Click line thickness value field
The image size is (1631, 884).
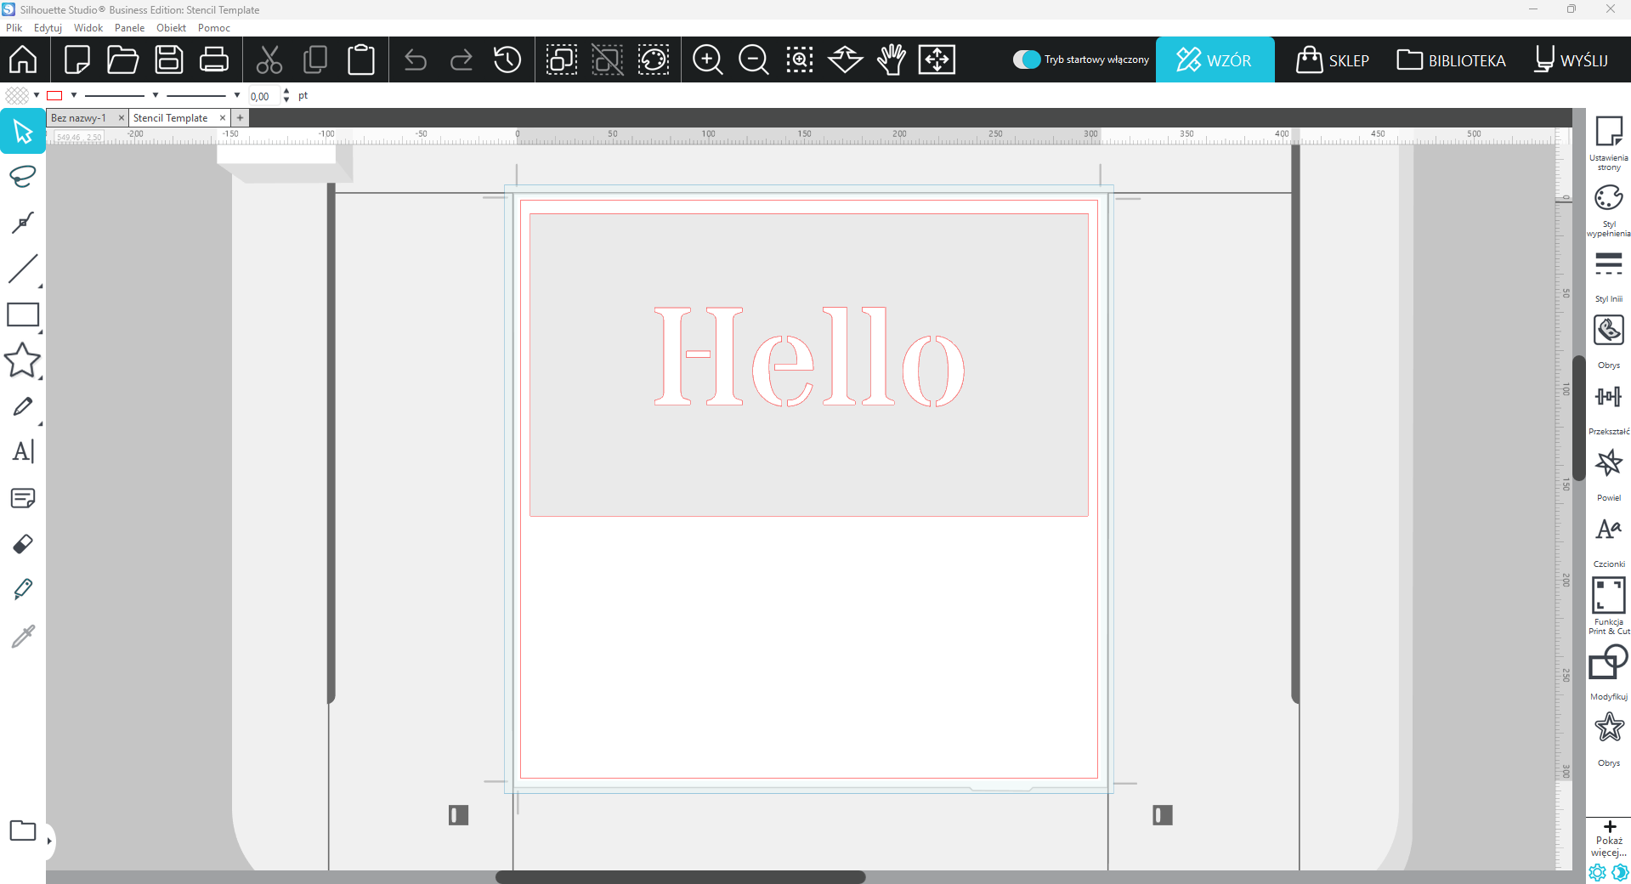pos(263,96)
